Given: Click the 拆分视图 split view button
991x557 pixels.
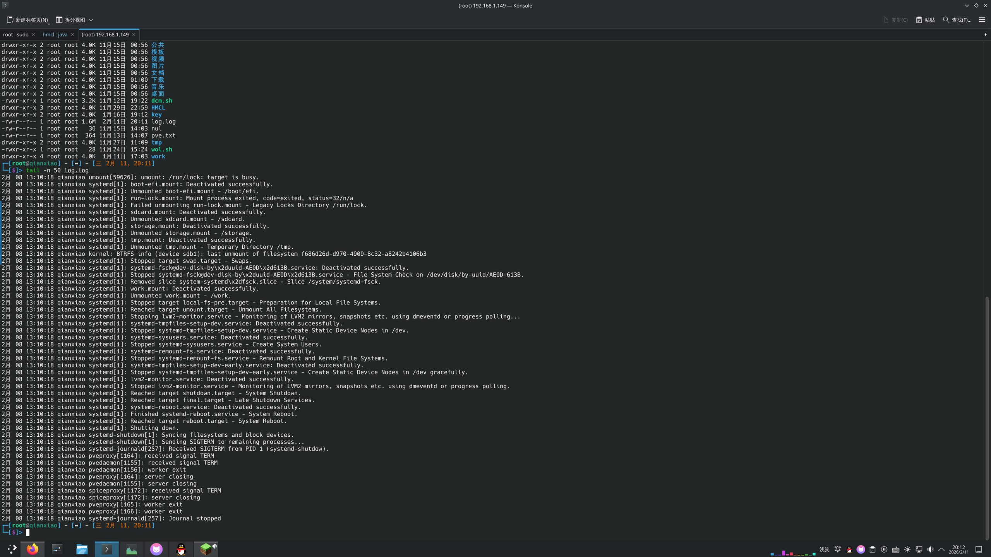Looking at the screenshot, I should tap(70, 20).
